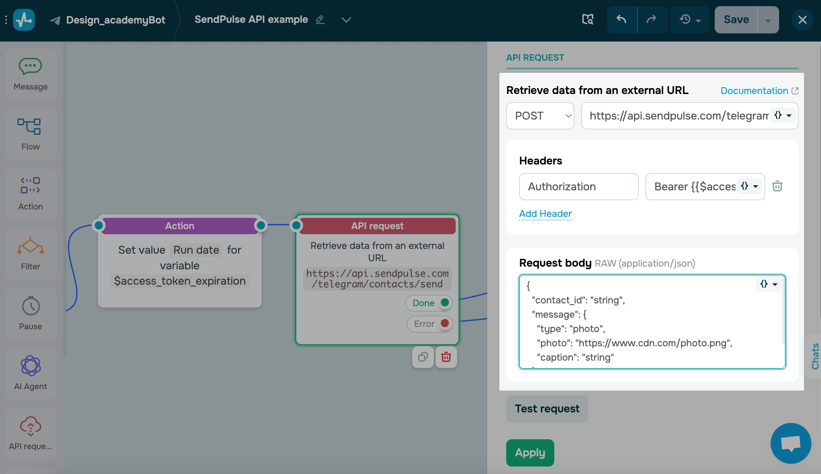Screen dimensions: 821x474
Task: Open the Chats side tab
Action: coord(815,356)
